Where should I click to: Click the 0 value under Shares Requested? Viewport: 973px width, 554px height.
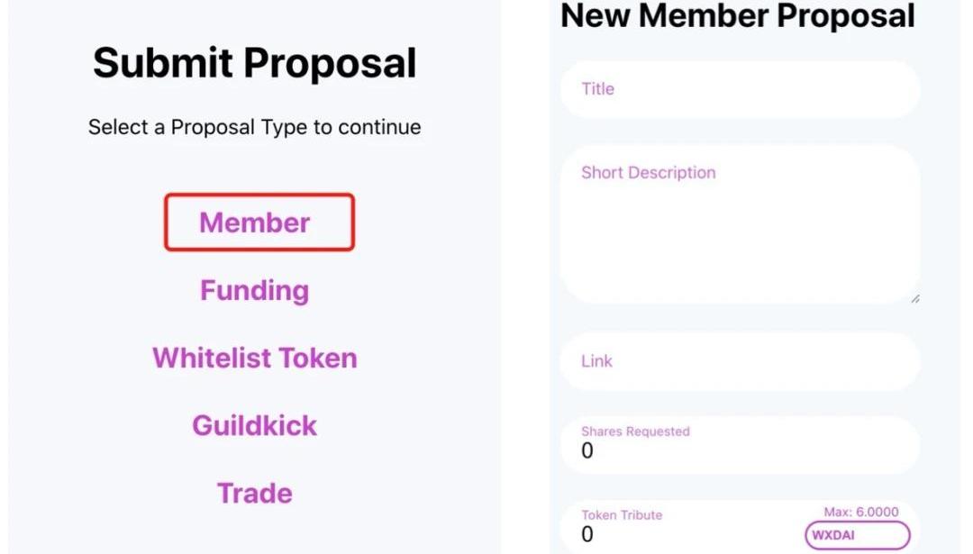pyautogui.click(x=587, y=450)
